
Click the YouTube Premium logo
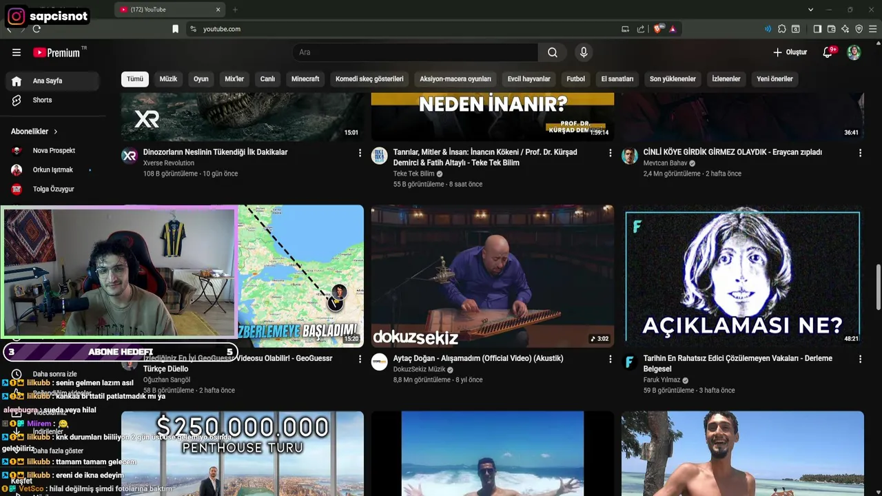click(57, 52)
